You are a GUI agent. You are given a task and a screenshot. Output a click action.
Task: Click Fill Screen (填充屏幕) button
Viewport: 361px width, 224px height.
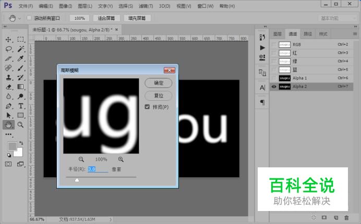[x=137, y=18]
